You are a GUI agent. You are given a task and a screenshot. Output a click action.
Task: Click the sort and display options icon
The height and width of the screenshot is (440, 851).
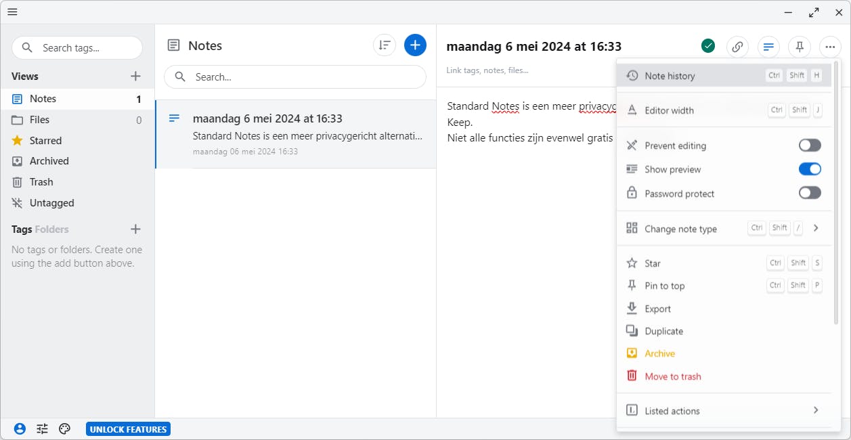click(x=385, y=45)
